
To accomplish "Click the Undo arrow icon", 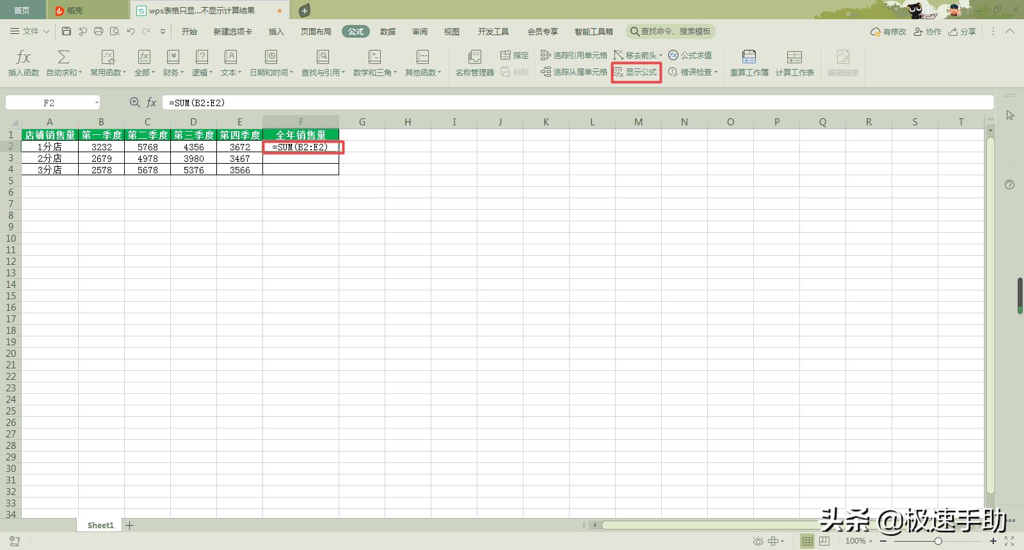I will pos(131,31).
